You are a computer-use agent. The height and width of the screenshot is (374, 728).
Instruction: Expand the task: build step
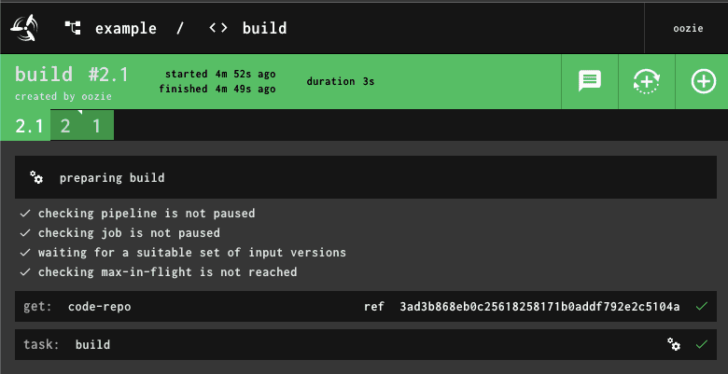[x=365, y=344]
